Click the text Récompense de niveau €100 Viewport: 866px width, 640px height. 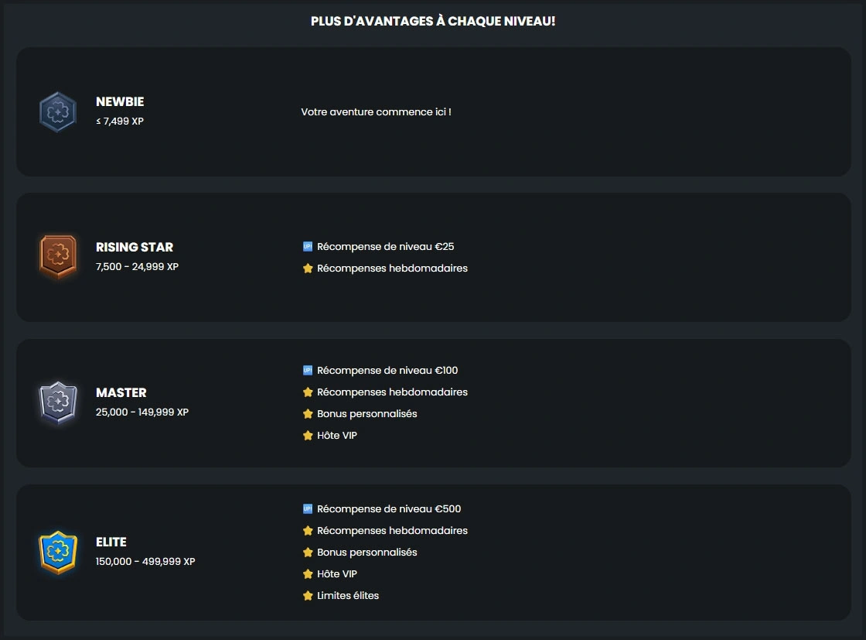(x=387, y=370)
